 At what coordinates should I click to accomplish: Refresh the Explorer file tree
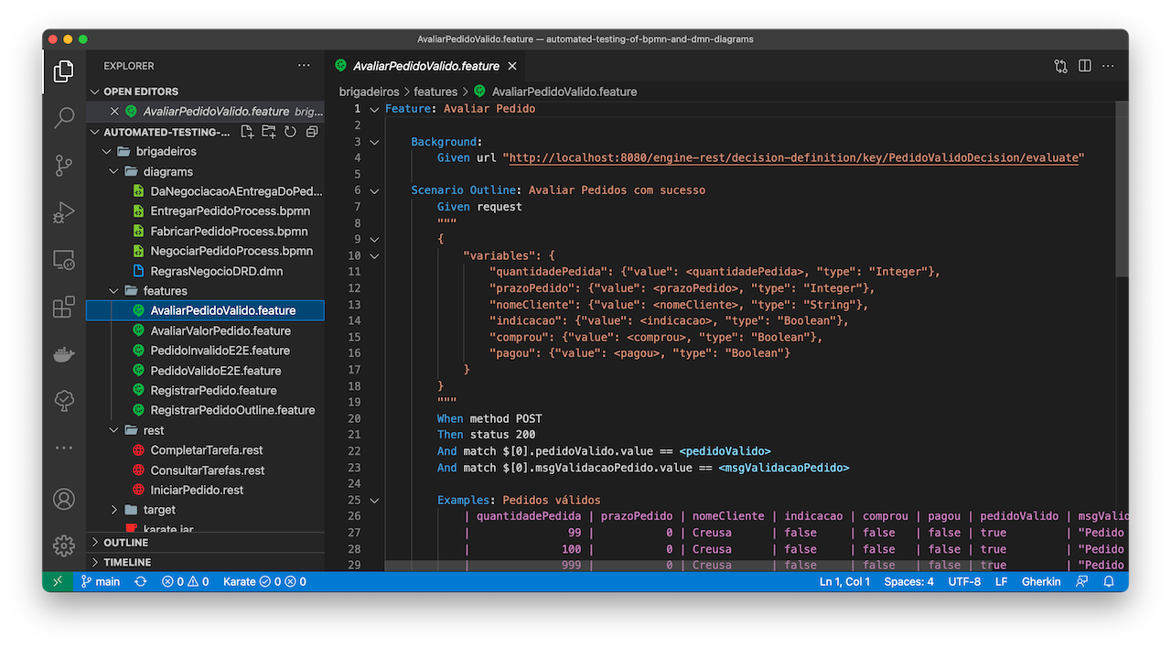click(289, 131)
